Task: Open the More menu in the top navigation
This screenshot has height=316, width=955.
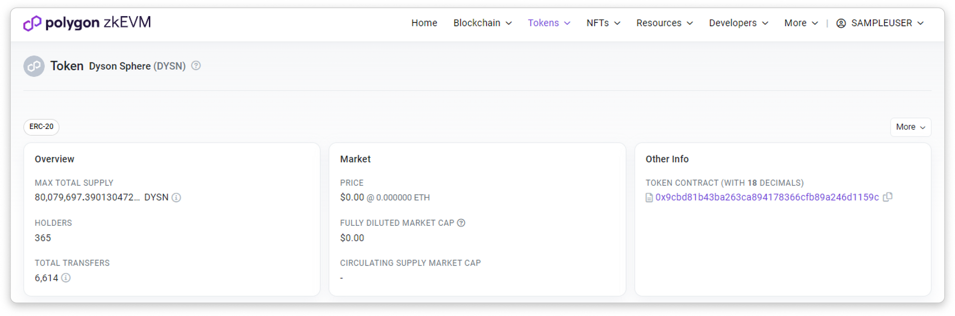Action: point(801,23)
